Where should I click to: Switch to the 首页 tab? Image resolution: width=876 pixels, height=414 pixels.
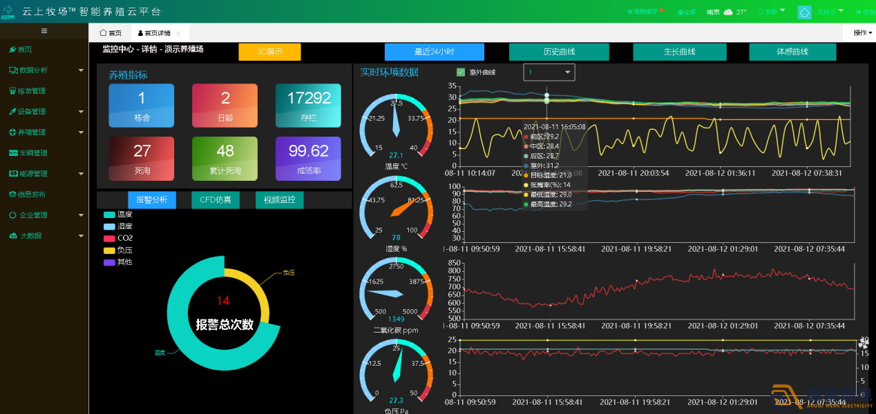111,33
